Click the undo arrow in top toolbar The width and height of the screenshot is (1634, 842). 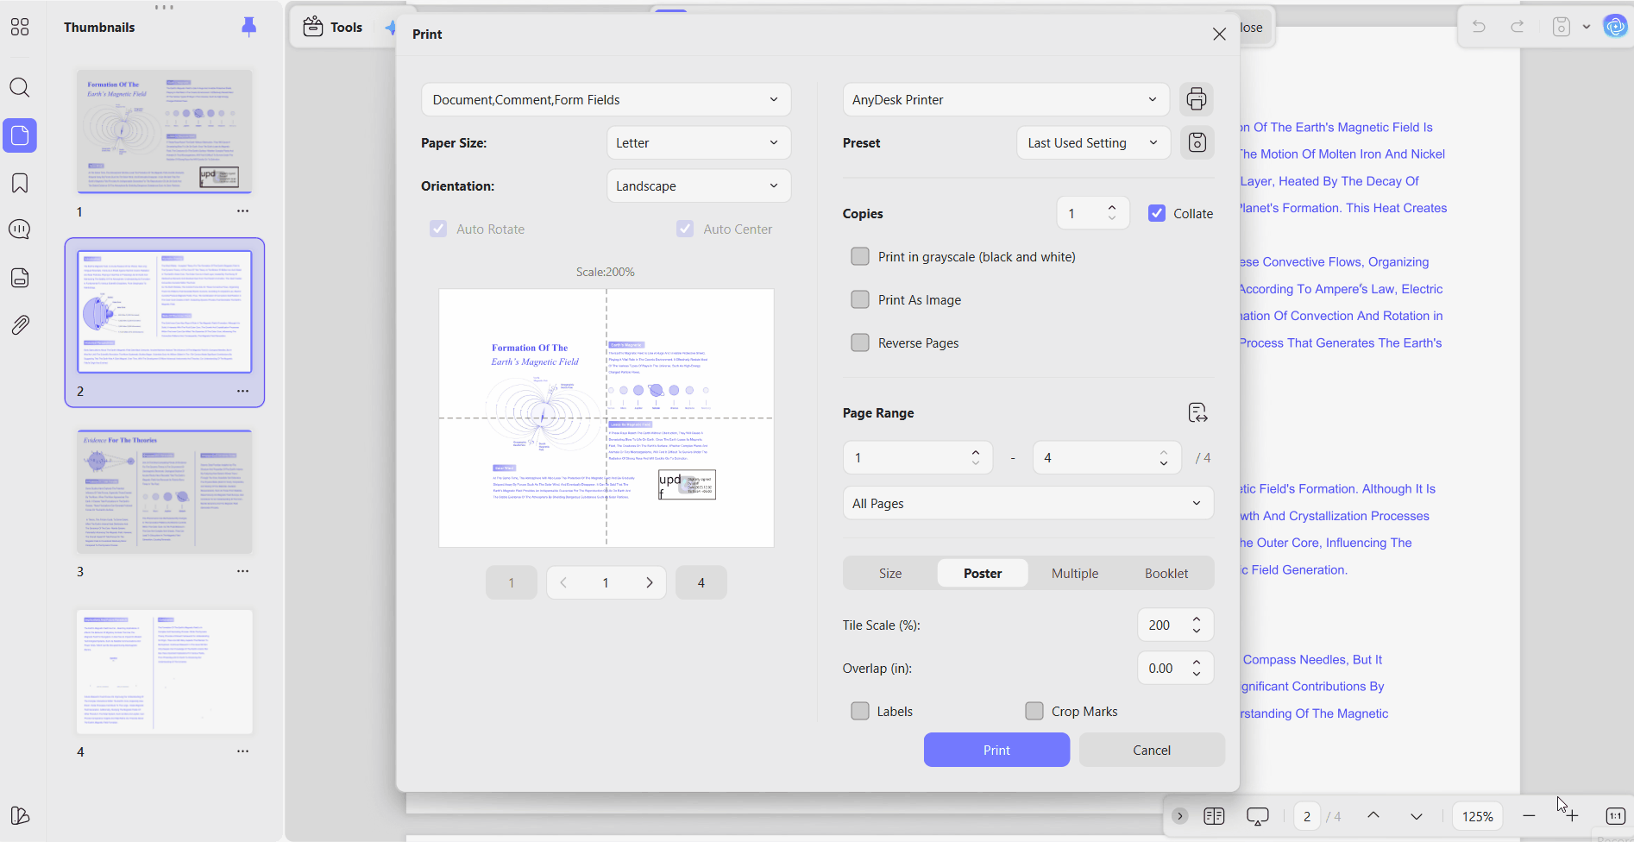pyautogui.click(x=1479, y=27)
